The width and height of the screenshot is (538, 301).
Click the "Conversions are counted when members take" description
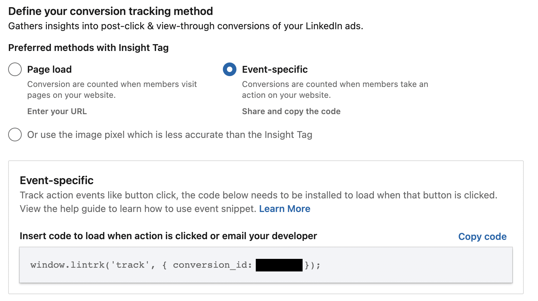335,90
